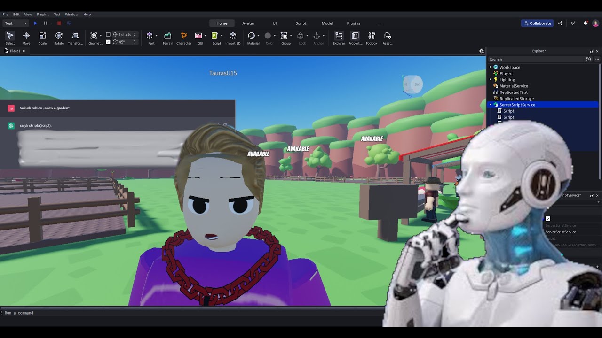Expand the Workspace tree node

coord(490,67)
